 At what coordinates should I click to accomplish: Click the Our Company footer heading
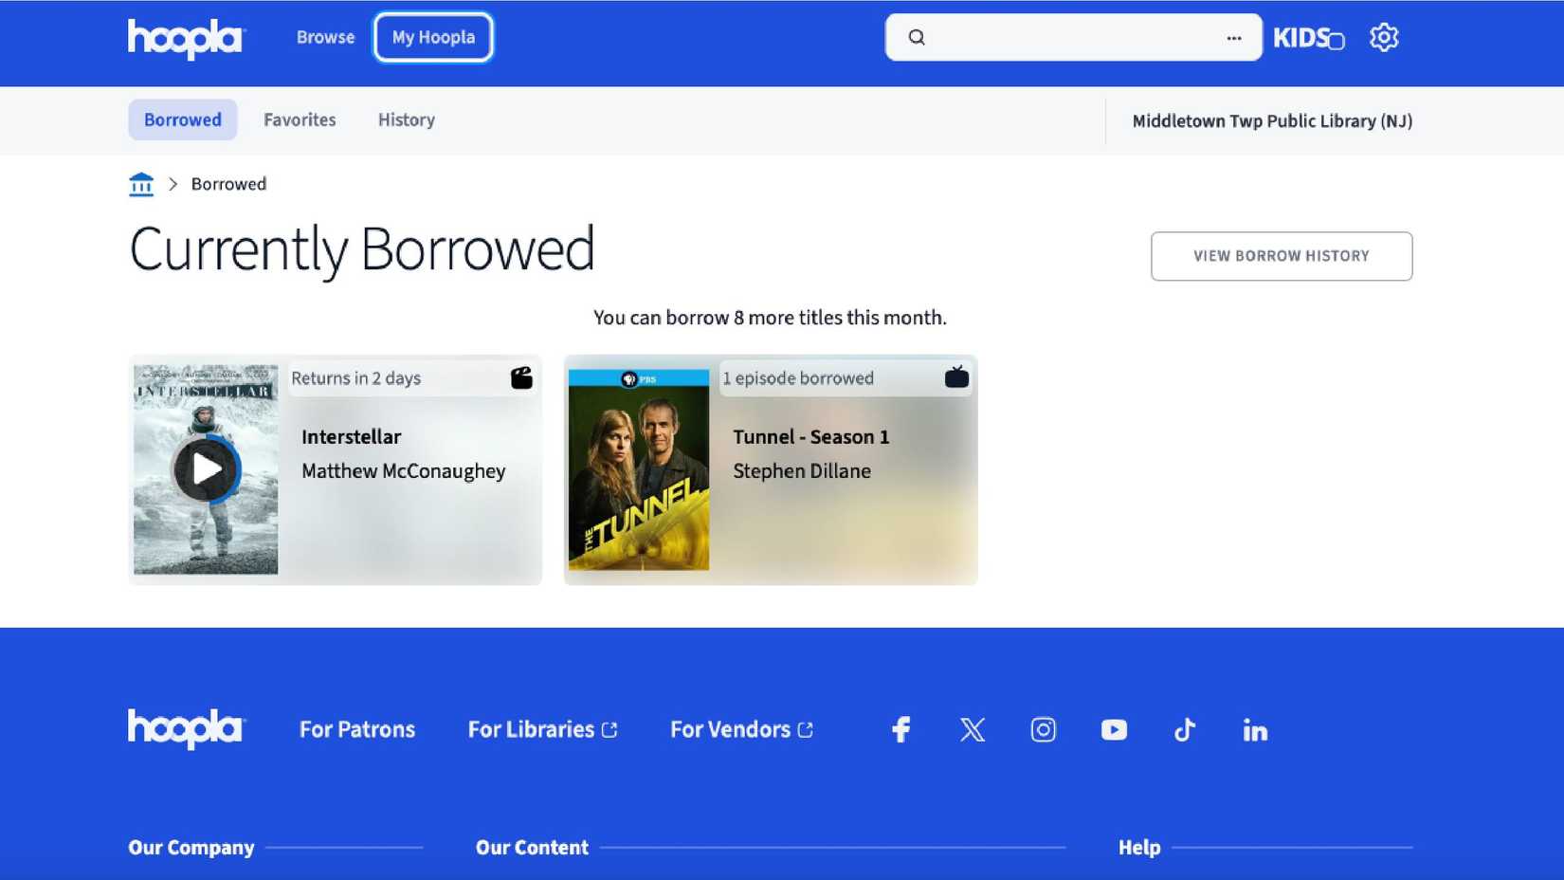(191, 848)
